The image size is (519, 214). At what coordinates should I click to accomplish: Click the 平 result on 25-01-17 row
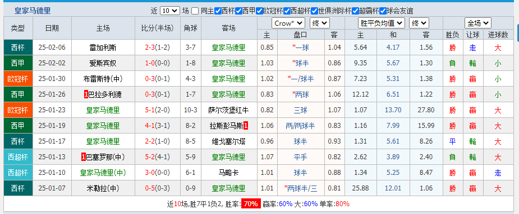click(x=452, y=141)
